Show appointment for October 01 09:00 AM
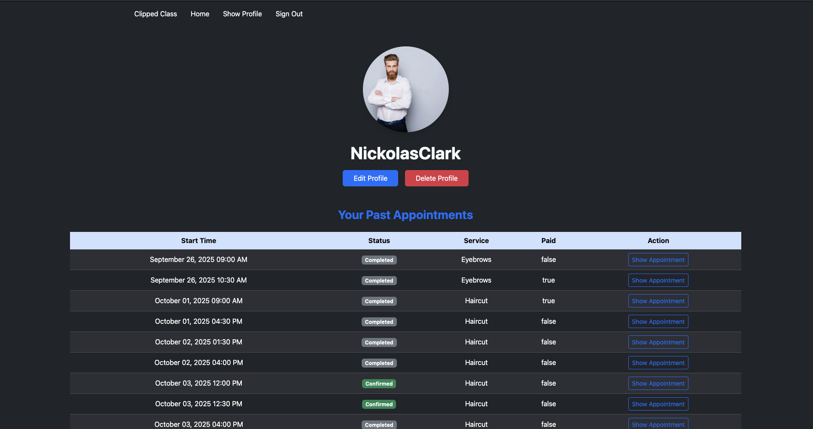The image size is (813, 429). [658, 301]
